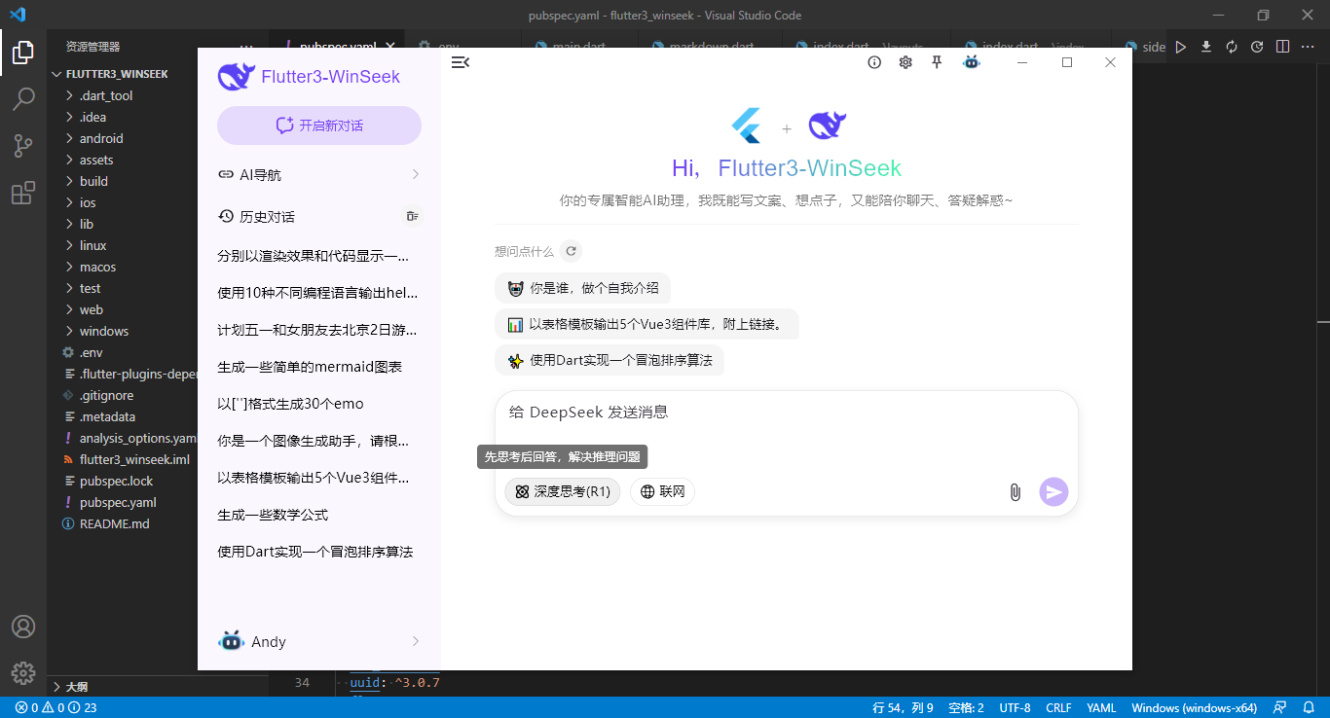Open history chat 使用10种不同编程语言输出hel…
1330x718 pixels.
[319, 293]
